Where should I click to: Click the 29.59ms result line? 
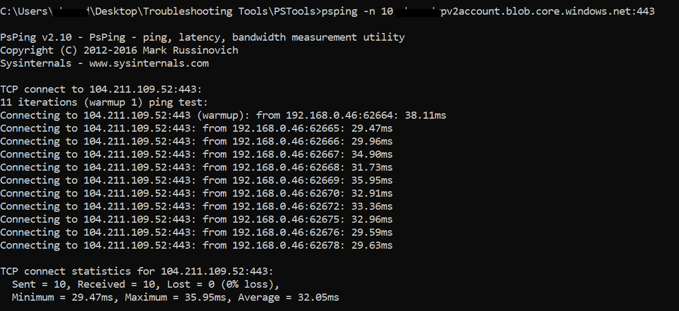pyautogui.click(x=196, y=233)
